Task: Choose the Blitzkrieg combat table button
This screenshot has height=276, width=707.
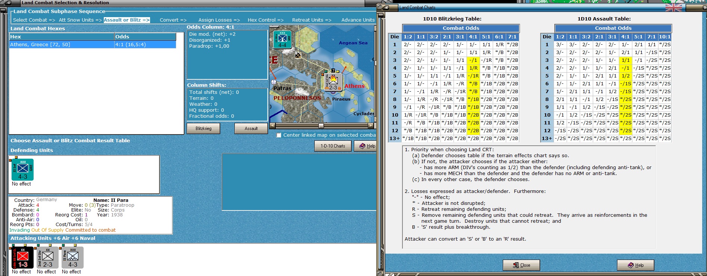Action: (x=203, y=129)
